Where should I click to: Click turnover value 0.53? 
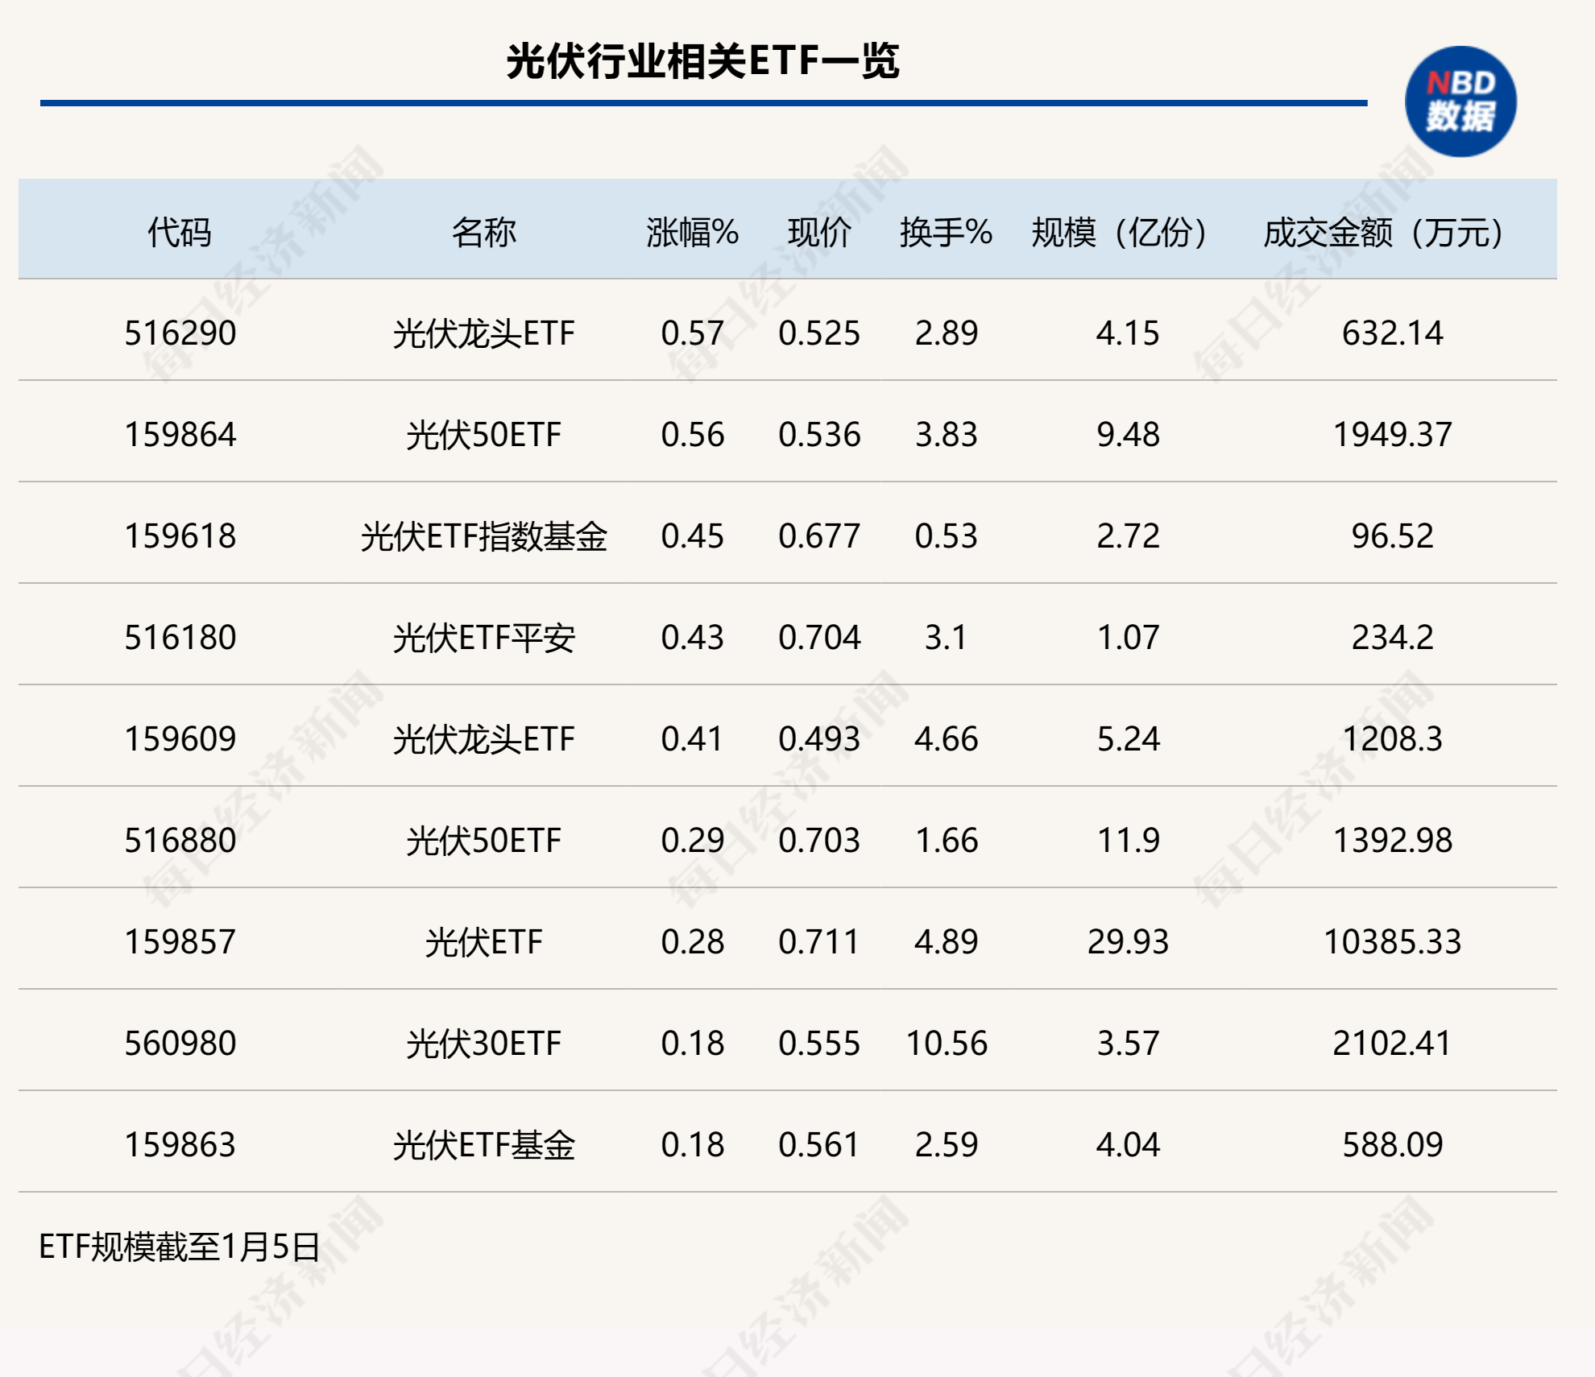(946, 536)
